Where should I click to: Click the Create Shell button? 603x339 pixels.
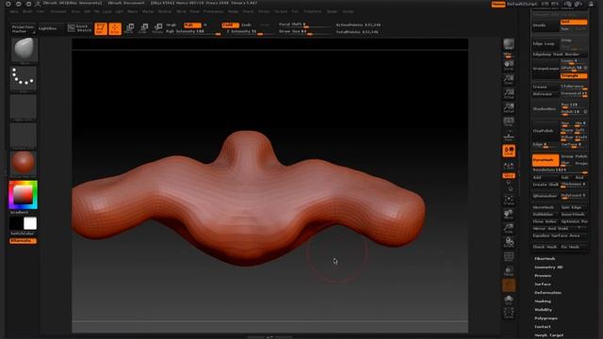tap(546, 185)
